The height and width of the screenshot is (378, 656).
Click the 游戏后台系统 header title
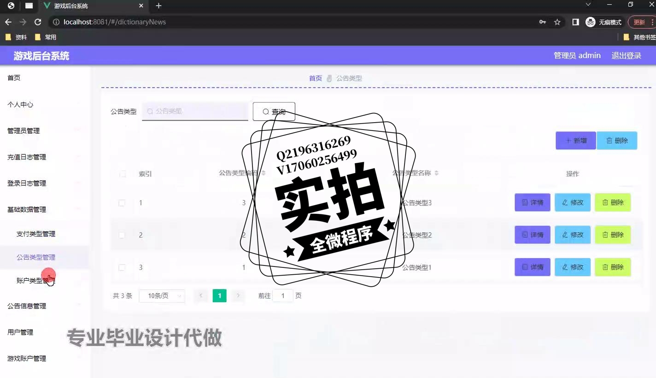[x=41, y=56]
